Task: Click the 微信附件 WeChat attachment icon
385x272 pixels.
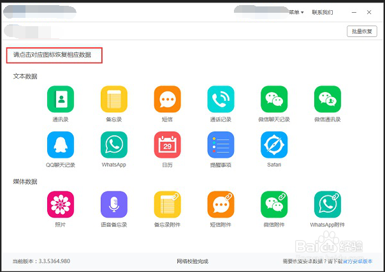Action: (x=274, y=204)
